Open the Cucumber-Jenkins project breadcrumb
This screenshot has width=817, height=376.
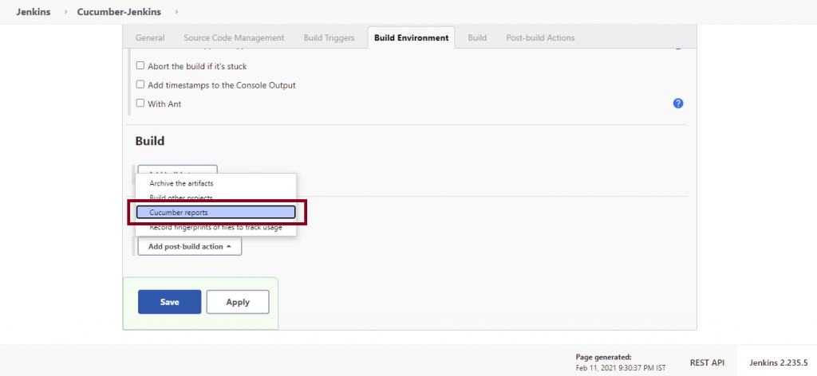[119, 11]
